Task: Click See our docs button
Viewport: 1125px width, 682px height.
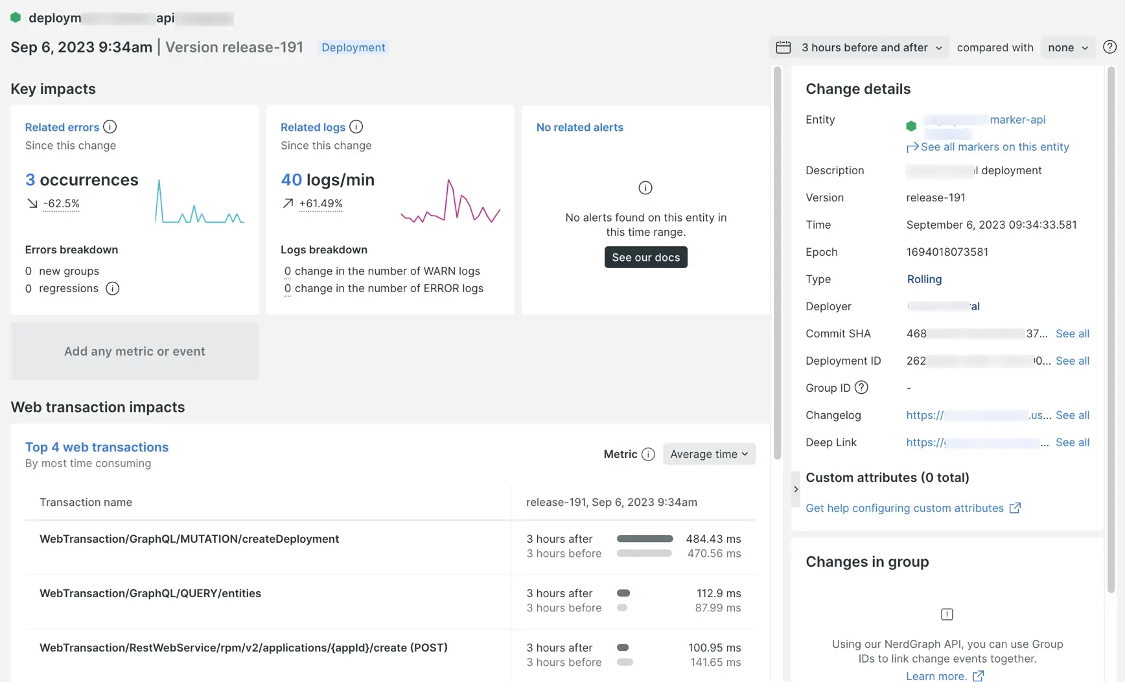Action: 645,257
